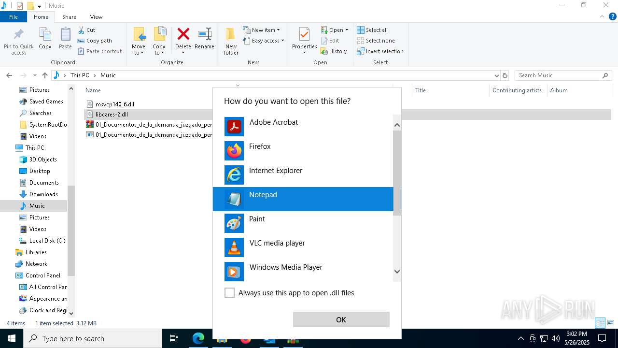The width and height of the screenshot is (618, 348).
Task: Open Task View on the taskbar
Action: point(174,338)
